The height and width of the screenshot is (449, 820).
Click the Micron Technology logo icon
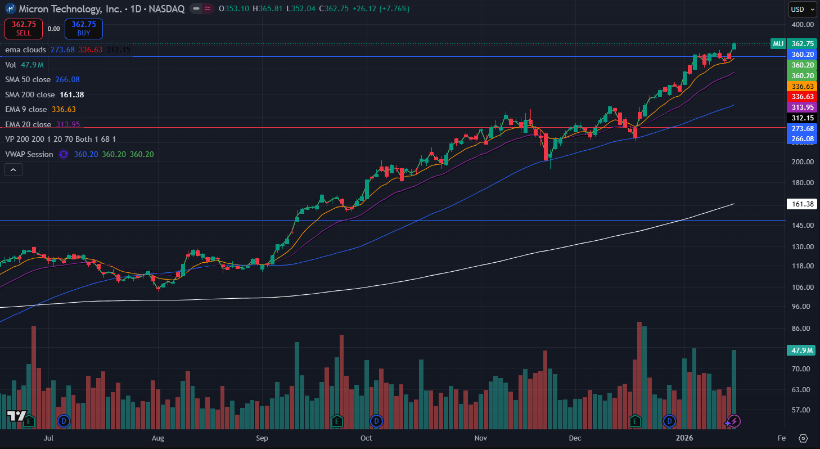pos(10,9)
